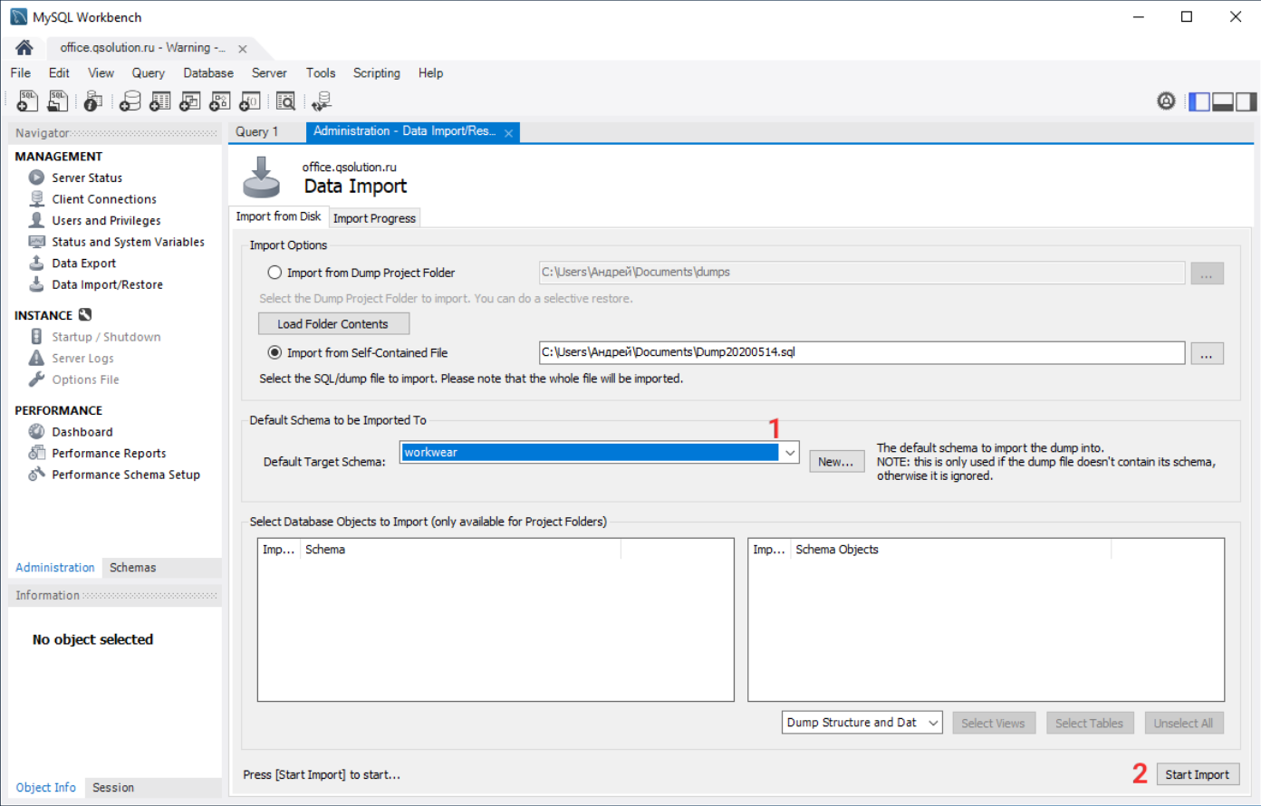This screenshot has height=806, width=1261.
Task: Open Dump Structure and Data dropdown
Action: [x=862, y=723]
